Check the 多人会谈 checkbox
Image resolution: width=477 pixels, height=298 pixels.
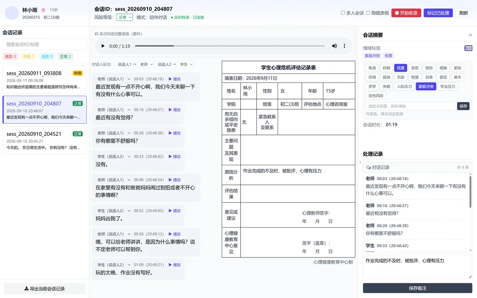(343, 13)
